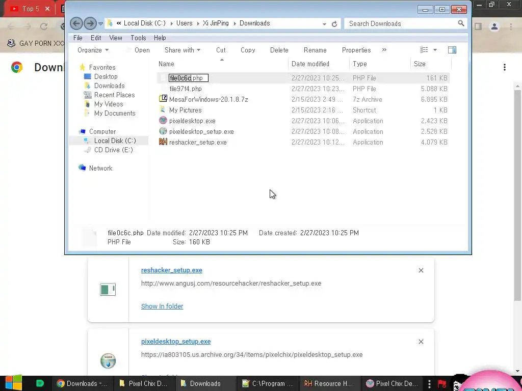Click Local Disk (C:) in the breadcrumb
The width and height of the screenshot is (522, 391).
[144, 23]
